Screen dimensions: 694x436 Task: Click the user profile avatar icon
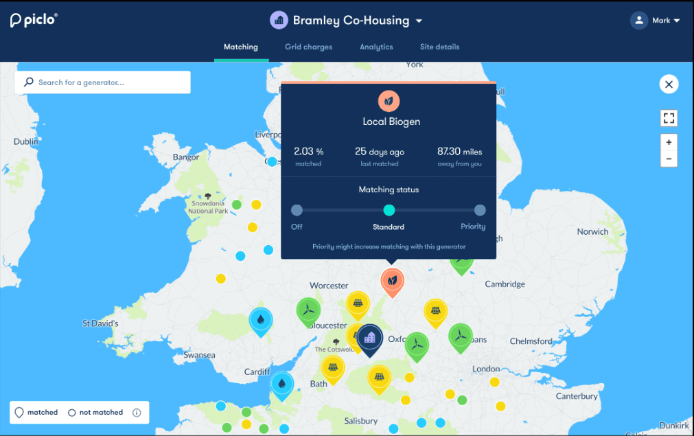[x=639, y=21]
